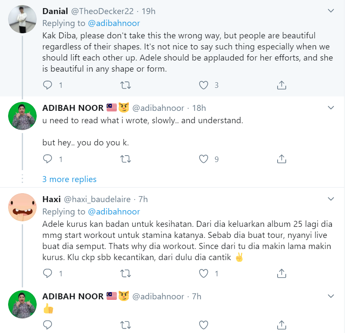The width and height of the screenshot is (345, 333).
Task: Like Danial's tweet with 3 likes
Action: pyautogui.click(x=204, y=85)
